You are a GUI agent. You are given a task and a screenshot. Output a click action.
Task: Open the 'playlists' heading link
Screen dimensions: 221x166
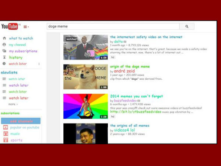point(9,73)
